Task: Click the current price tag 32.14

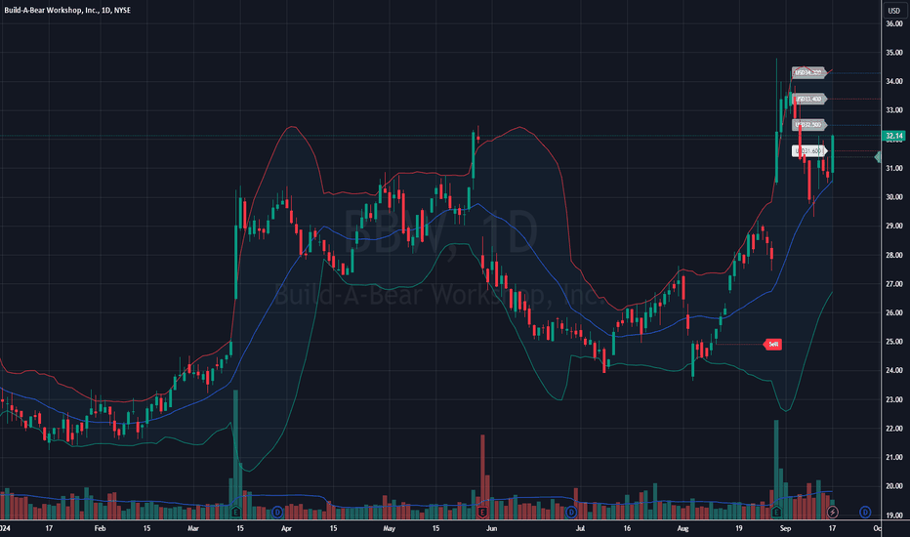Action: pyautogui.click(x=893, y=136)
